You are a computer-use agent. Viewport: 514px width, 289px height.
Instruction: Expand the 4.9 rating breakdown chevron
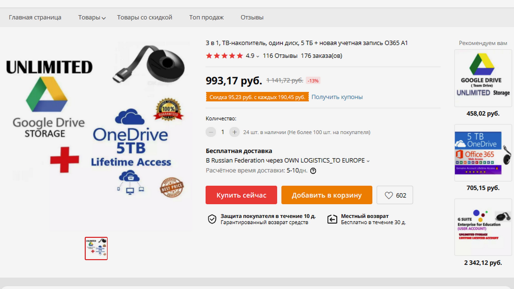(x=258, y=56)
